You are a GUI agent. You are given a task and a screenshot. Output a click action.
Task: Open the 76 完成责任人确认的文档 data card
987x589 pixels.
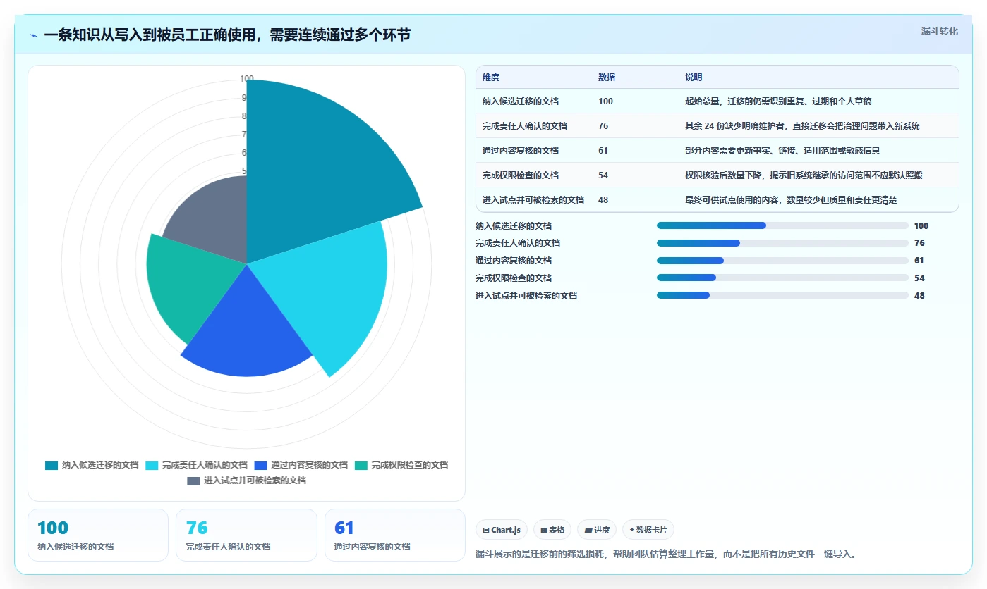246,535
